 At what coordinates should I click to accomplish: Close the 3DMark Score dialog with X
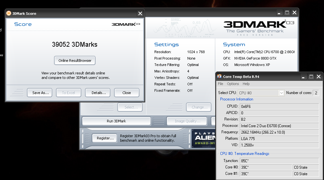pyautogui.click(x=140, y=14)
